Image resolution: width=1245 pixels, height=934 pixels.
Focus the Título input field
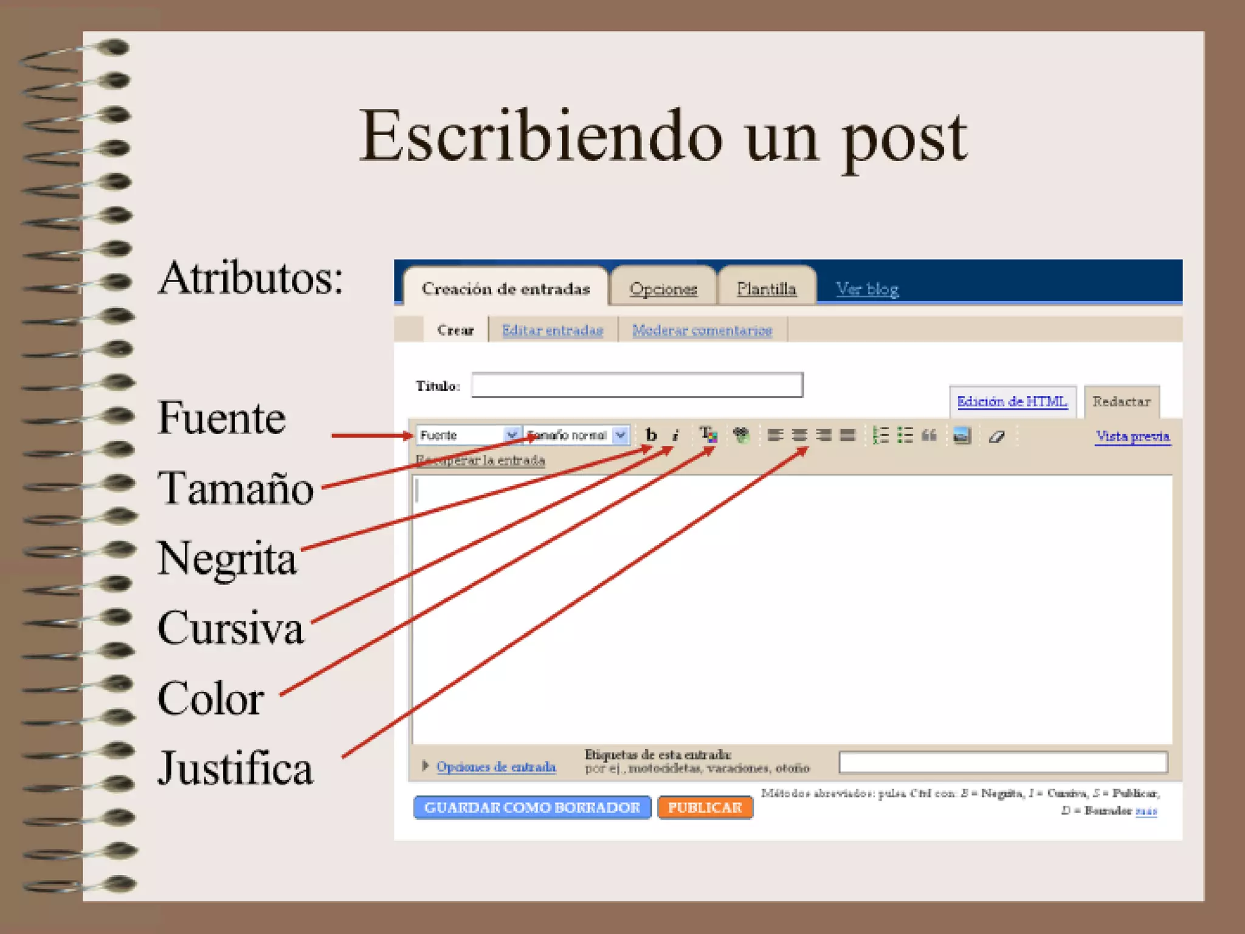click(x=637, y=385)
